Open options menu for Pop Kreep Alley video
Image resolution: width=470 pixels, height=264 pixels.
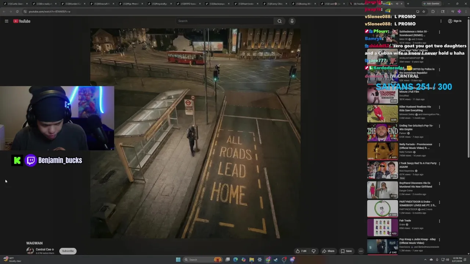point(439,240)
